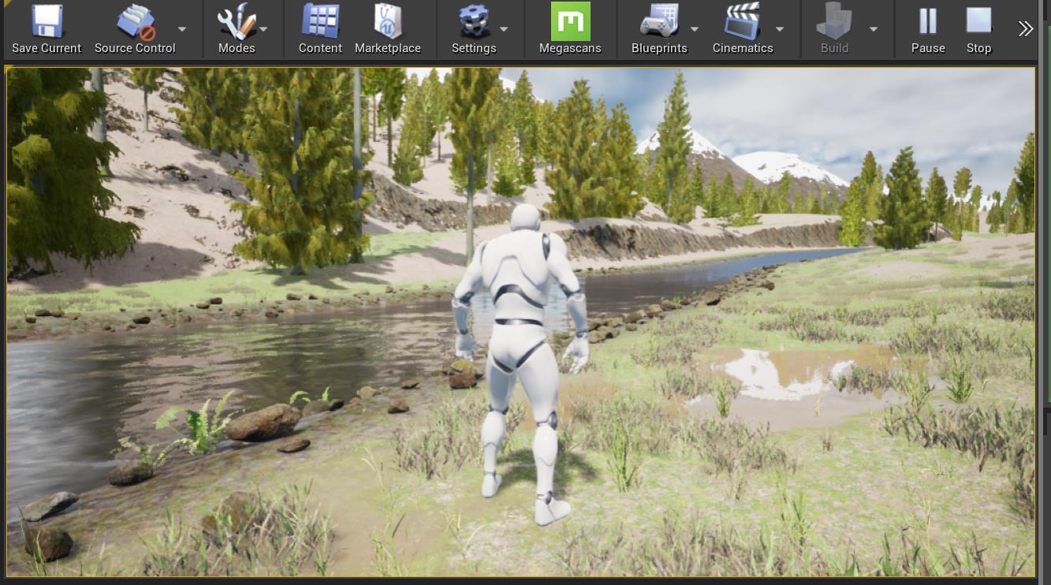This screenshot has width=1051, height=585.
Task: Expand the Cinematics dropdown arrow
Action: (x=780, y=29)
